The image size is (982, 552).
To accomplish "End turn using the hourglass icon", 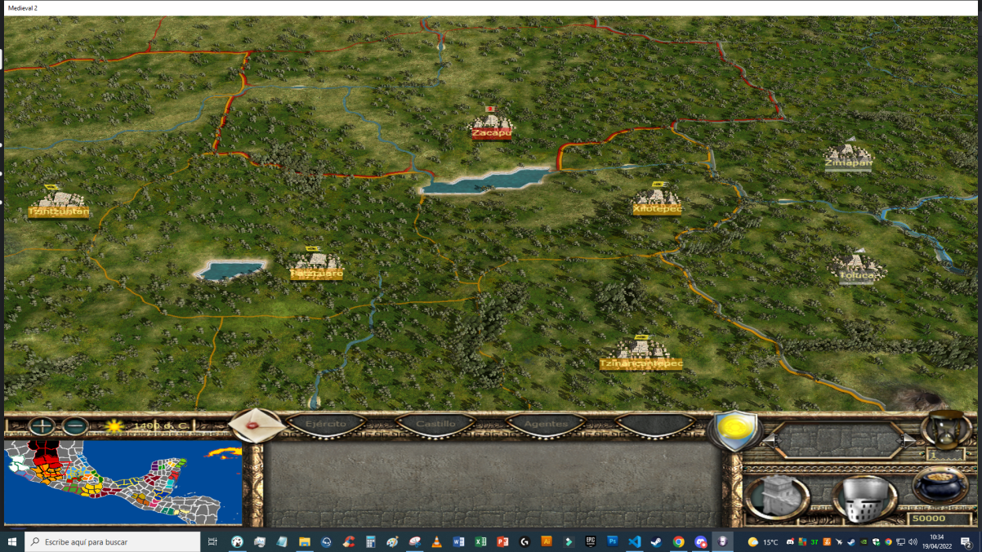I will (x=945, y=430).
